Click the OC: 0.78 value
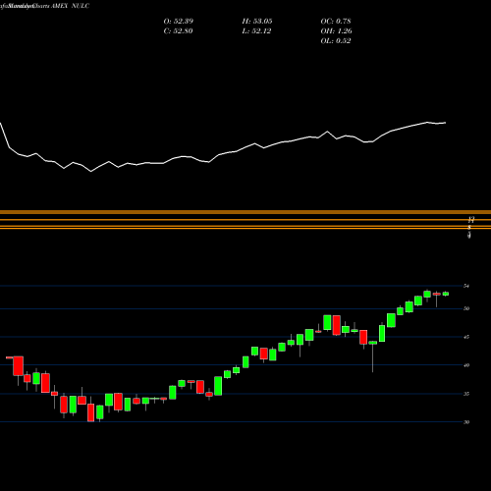Viewport: 491px width, 491px height. 336,22
